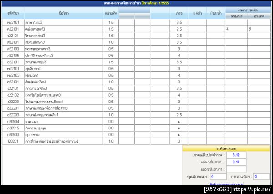Screen dimensions: 273x194
Task: Click credit 1.0 in the ศ22101 row
Action: (x=111, y=82)
